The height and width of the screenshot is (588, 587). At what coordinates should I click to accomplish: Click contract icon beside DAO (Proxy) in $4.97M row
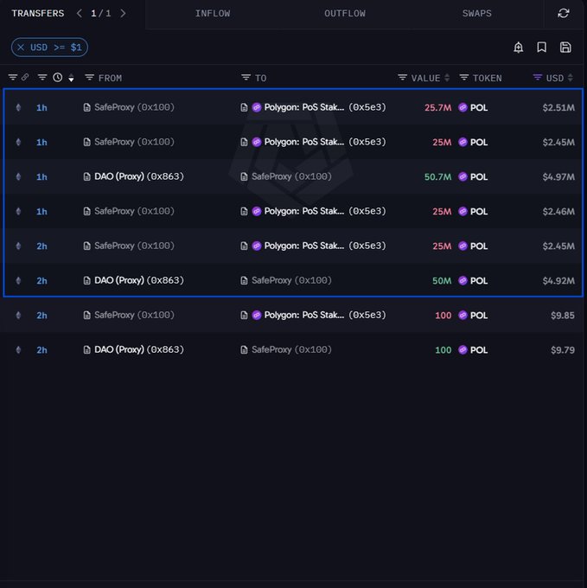click(87, 176)
